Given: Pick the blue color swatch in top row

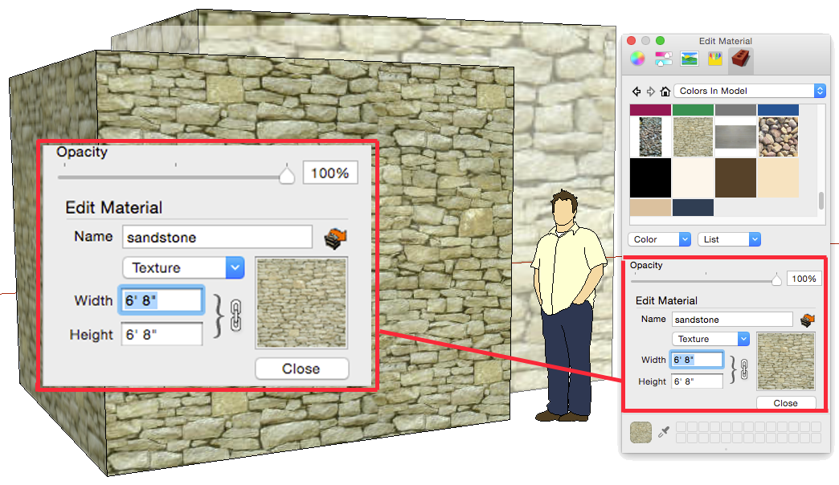Looking at the screenshot, I should coord(778,110).
